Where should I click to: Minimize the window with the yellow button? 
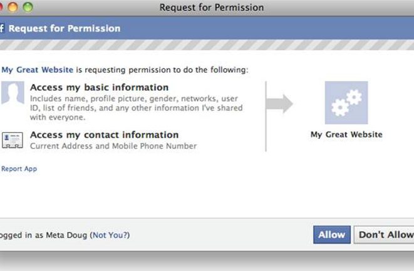point(13,7)
